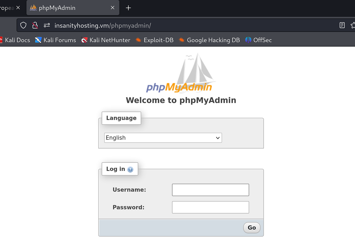Click the Password input field
This screenshot has height=242, width=355.
(x=210, y=207)
